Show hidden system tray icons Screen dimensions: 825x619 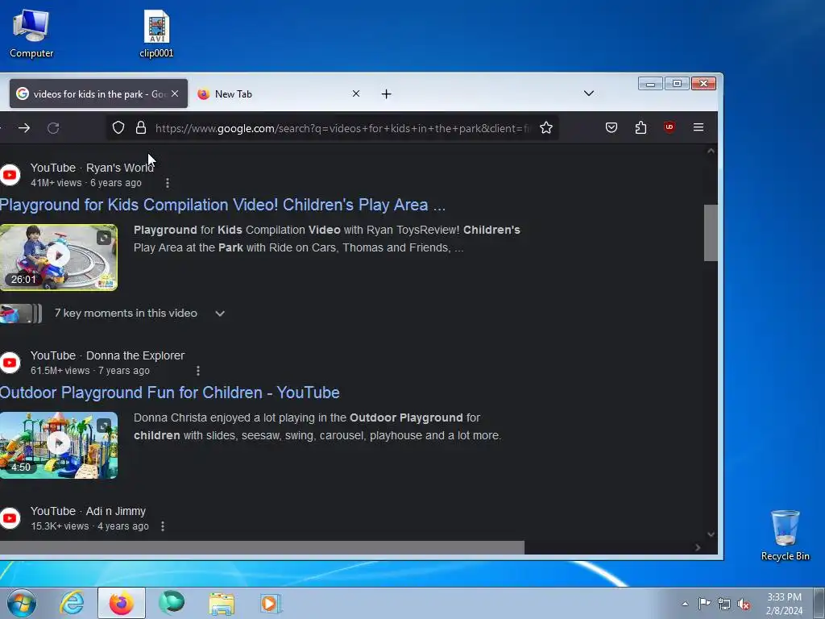point(685,604)
